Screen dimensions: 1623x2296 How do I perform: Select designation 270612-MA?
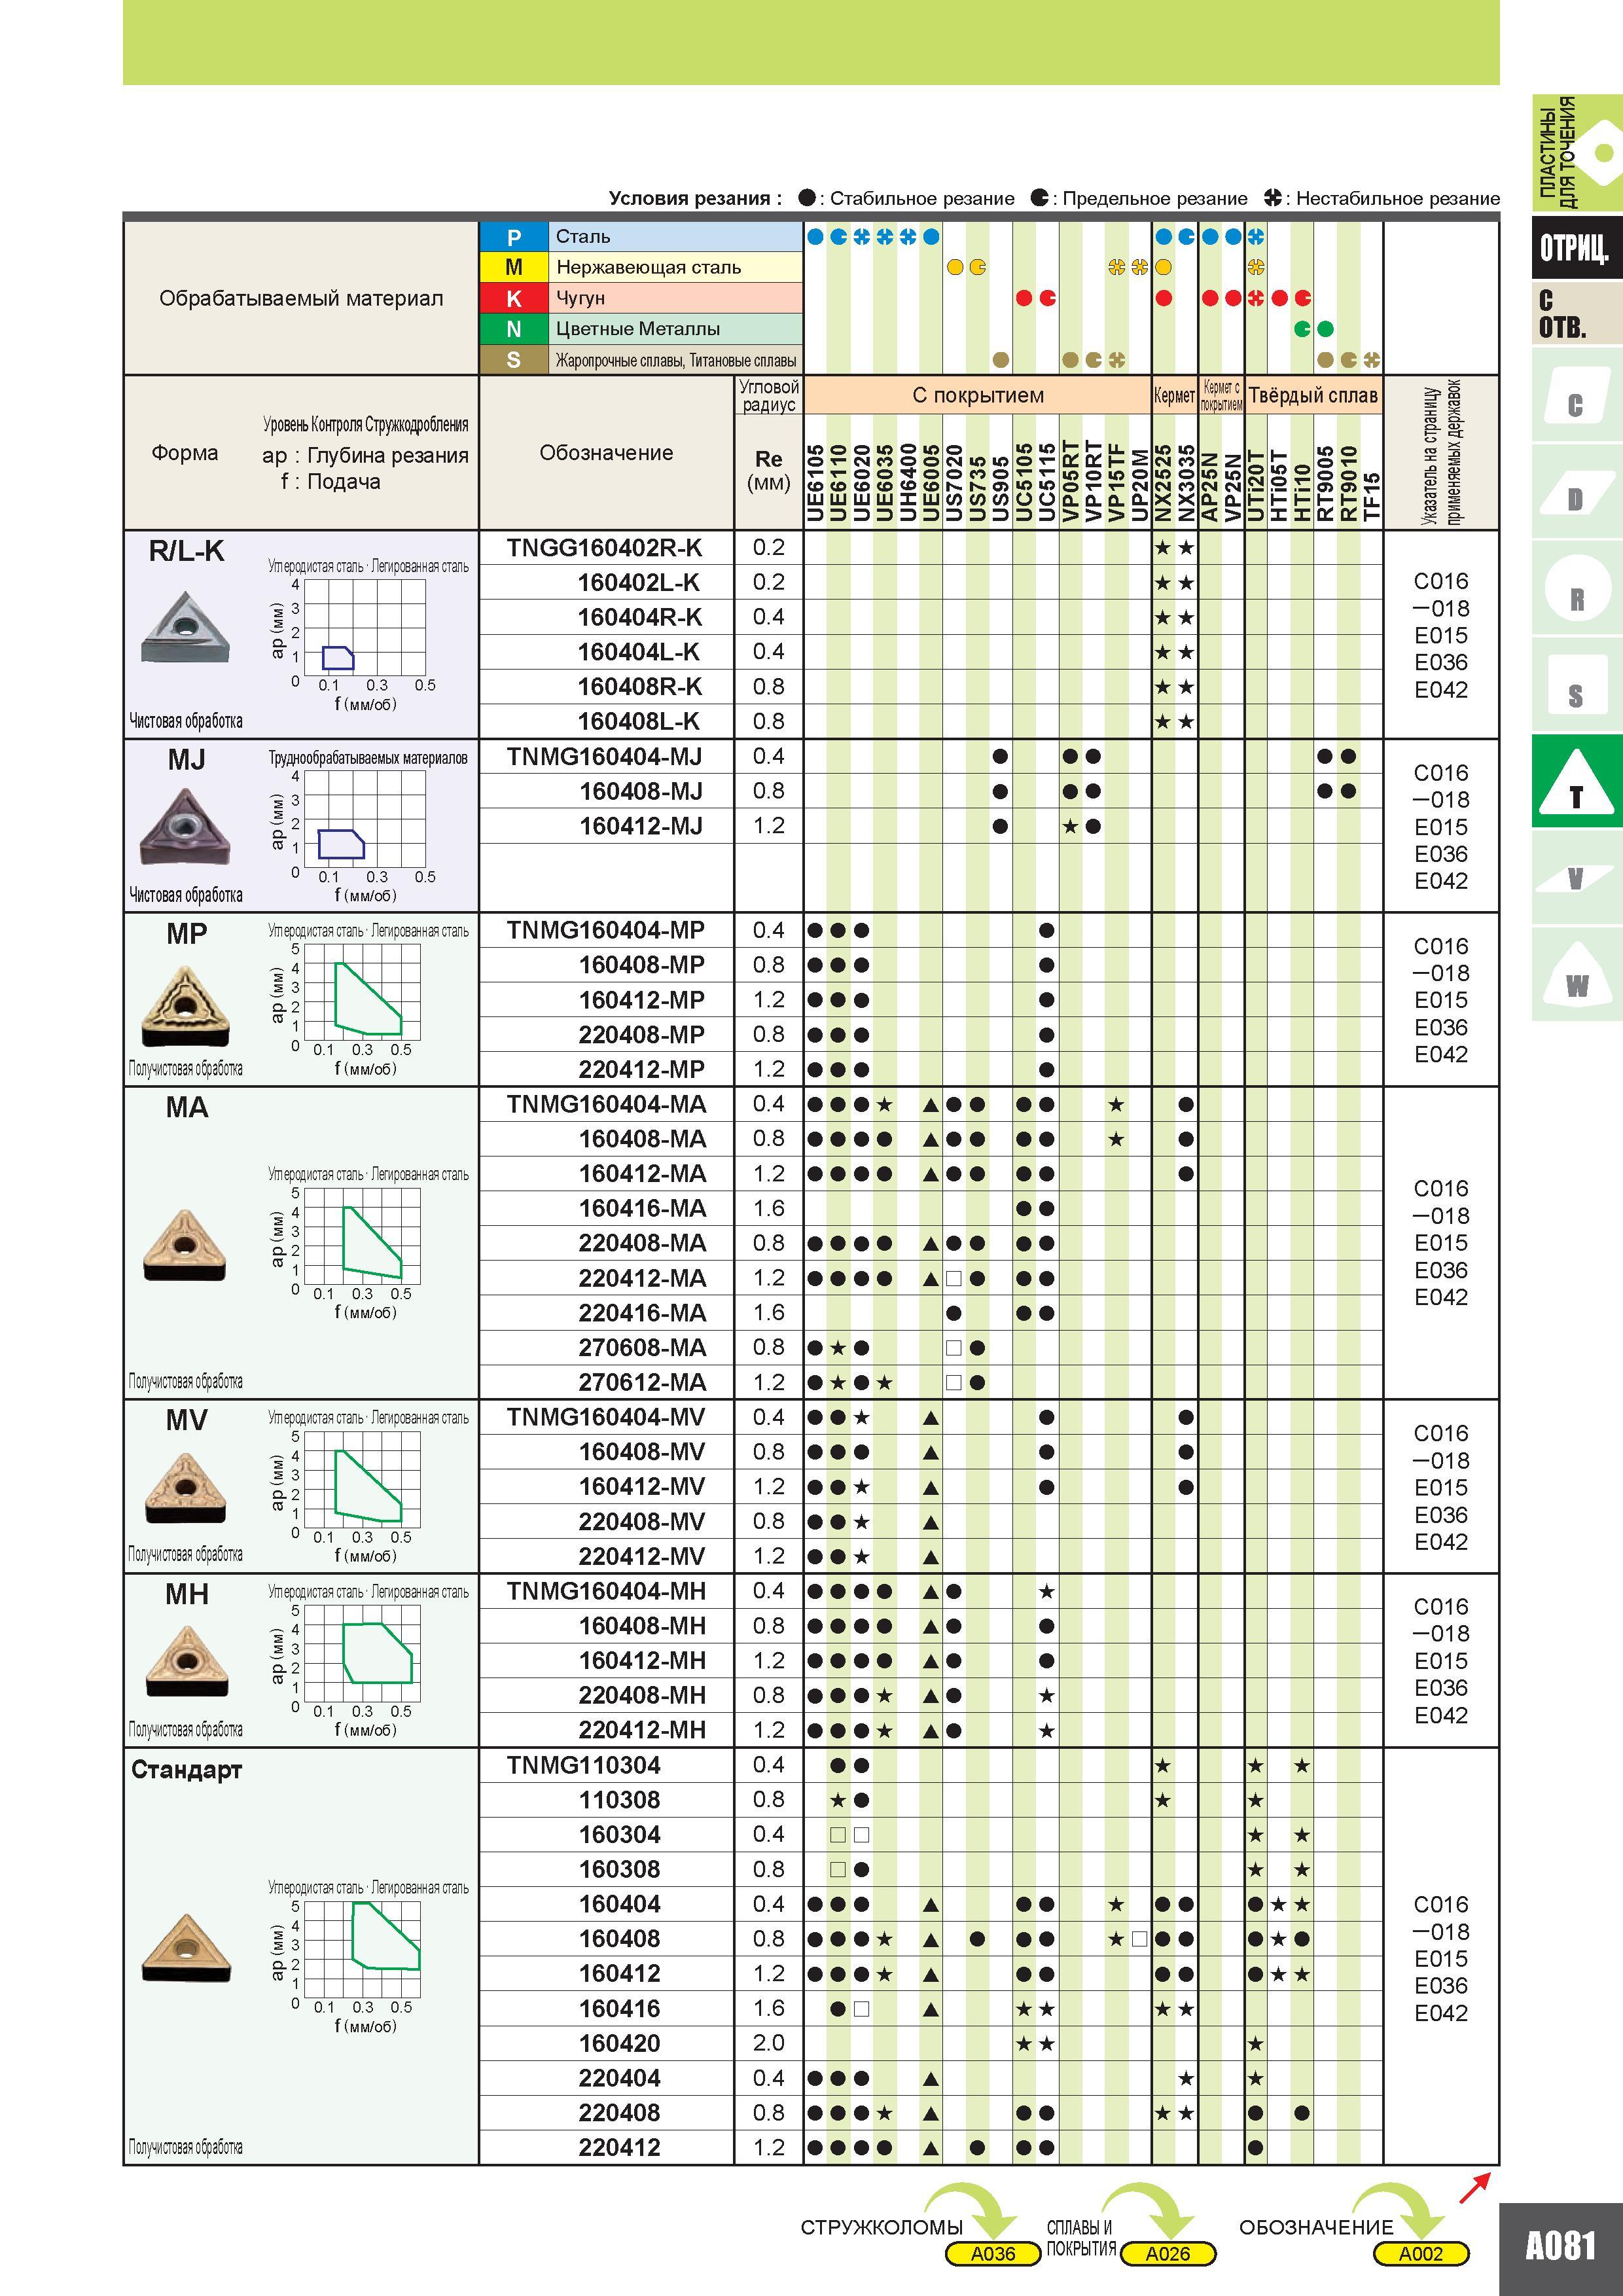click(643, 1382)
